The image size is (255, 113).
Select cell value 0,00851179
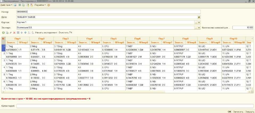(204, 57)
